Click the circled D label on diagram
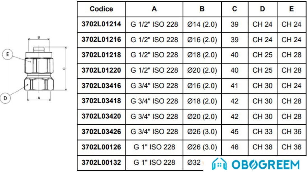Screen dimensions: 308x172 point(5,98)
